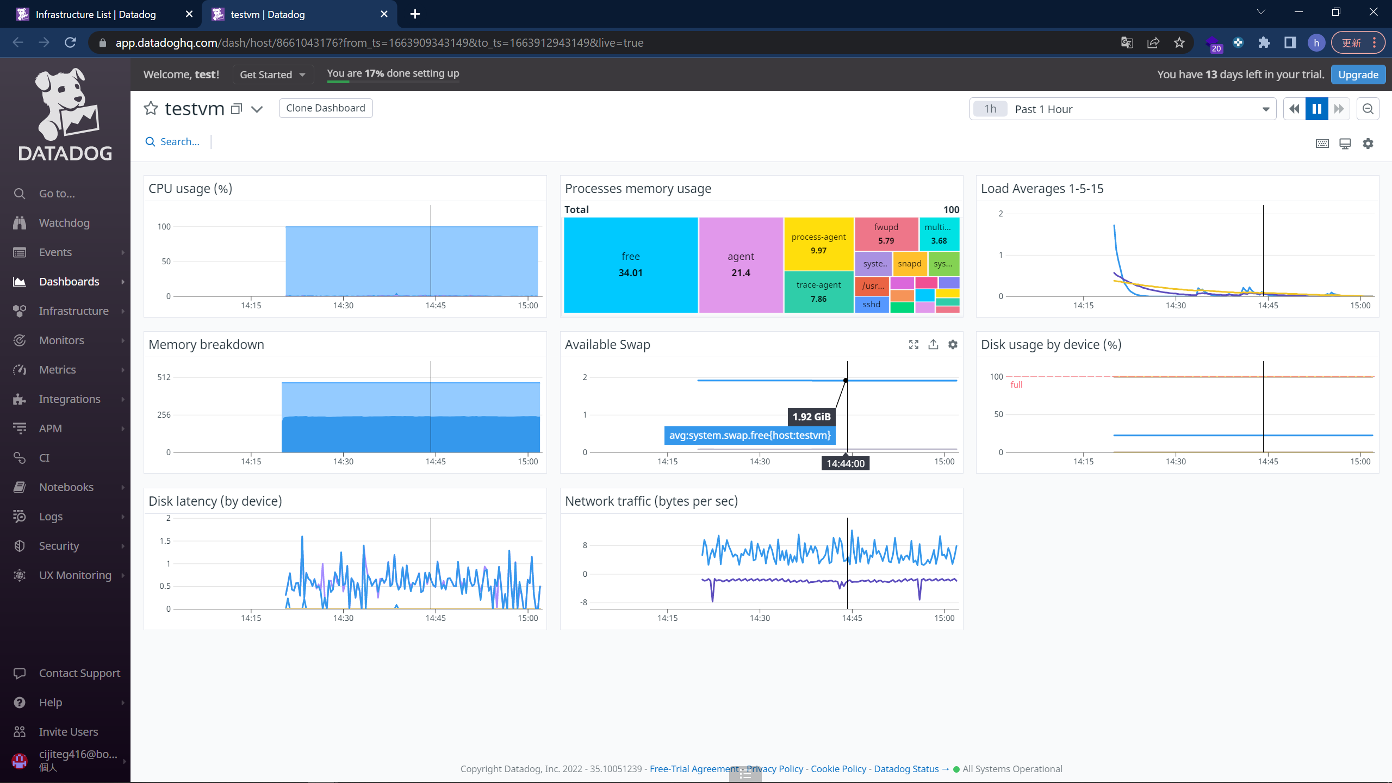1392x783 pixels.
Task: Expand the Get Started setup dropdown
Action: pyautogui.click(x=271, y=73)
